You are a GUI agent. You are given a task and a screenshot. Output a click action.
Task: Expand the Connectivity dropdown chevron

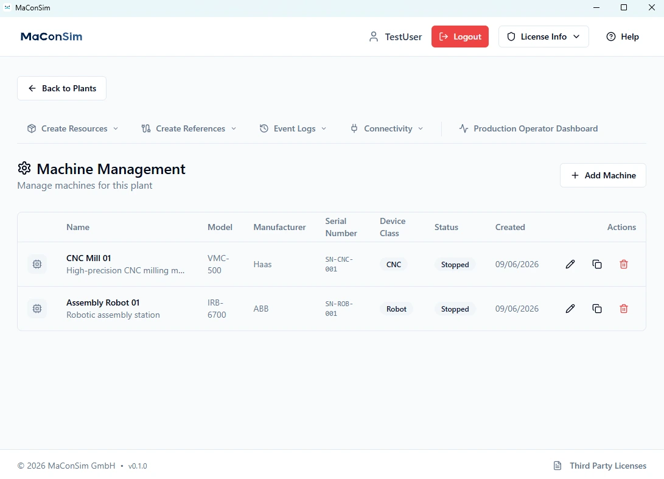click(421, 129)
